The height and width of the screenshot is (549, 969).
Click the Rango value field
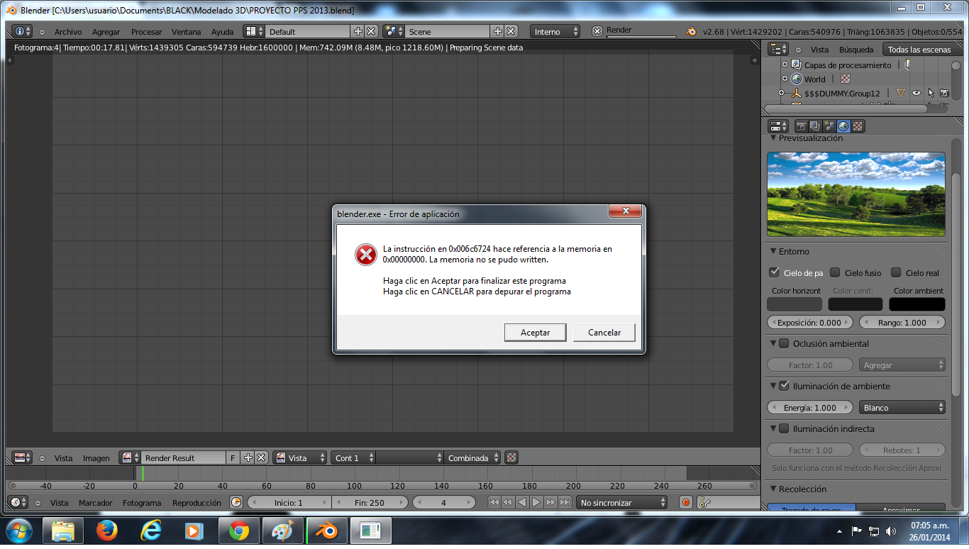click(902, 322)
